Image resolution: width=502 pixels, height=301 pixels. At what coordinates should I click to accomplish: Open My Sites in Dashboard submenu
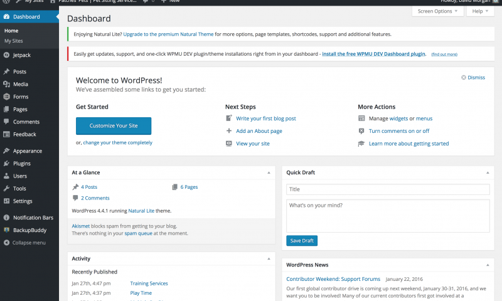pos(13,41)
